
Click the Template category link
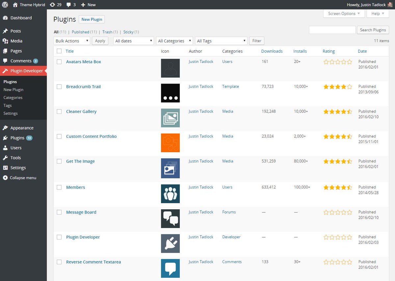230,87
